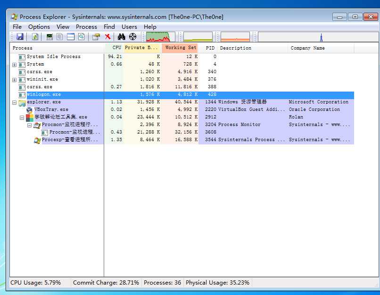Sort by the Process column header
The height and width of the screenshot is (295, 380).
pyautogui.click(x=57, y=48)
